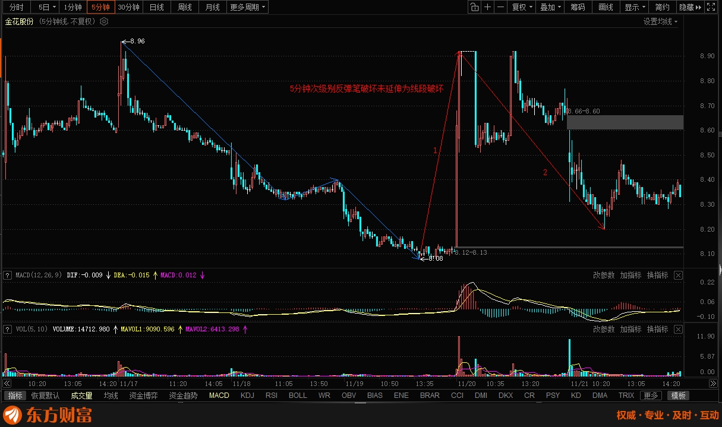Open the 画线 drawing tools

(606, 7)
